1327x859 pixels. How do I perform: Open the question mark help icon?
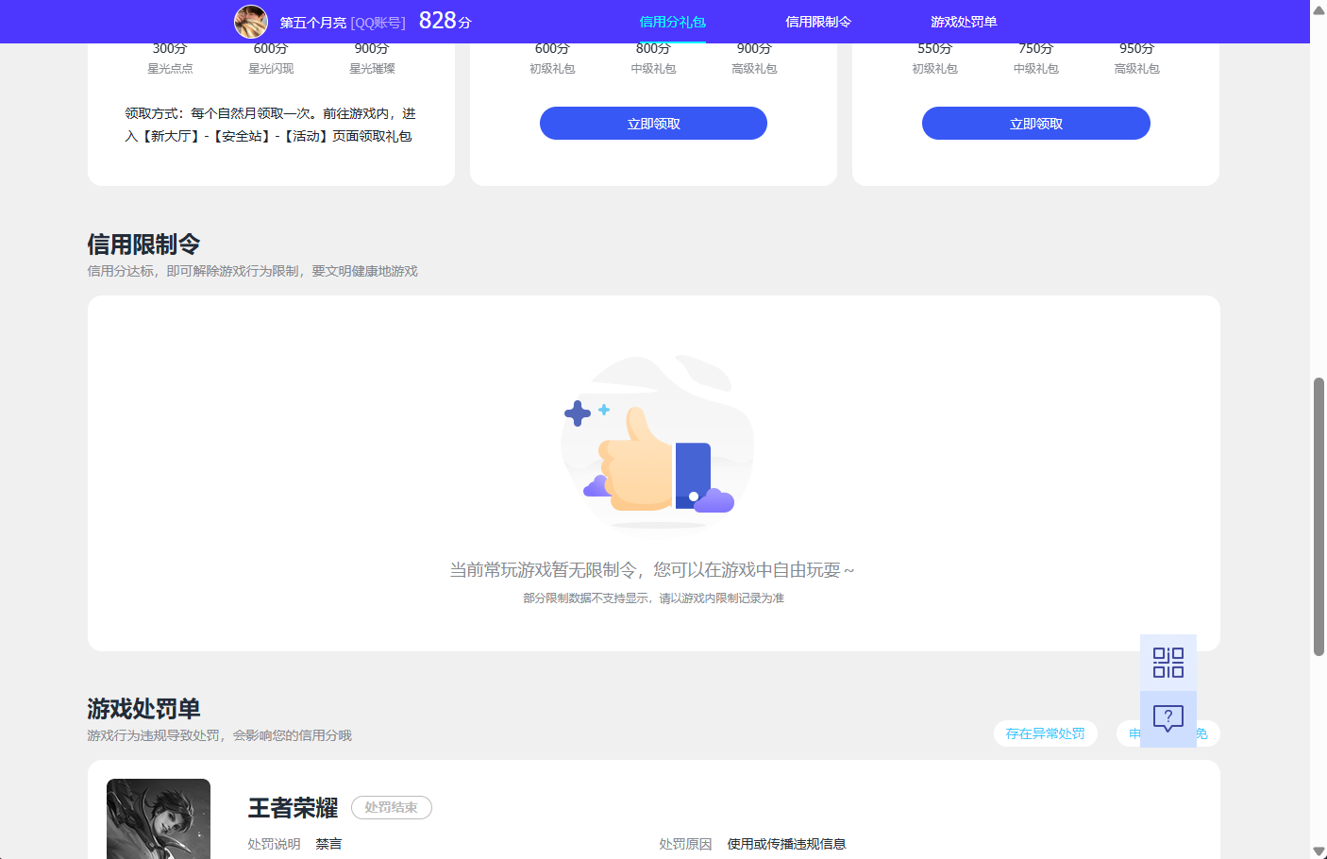click(x=1167, y=718)
